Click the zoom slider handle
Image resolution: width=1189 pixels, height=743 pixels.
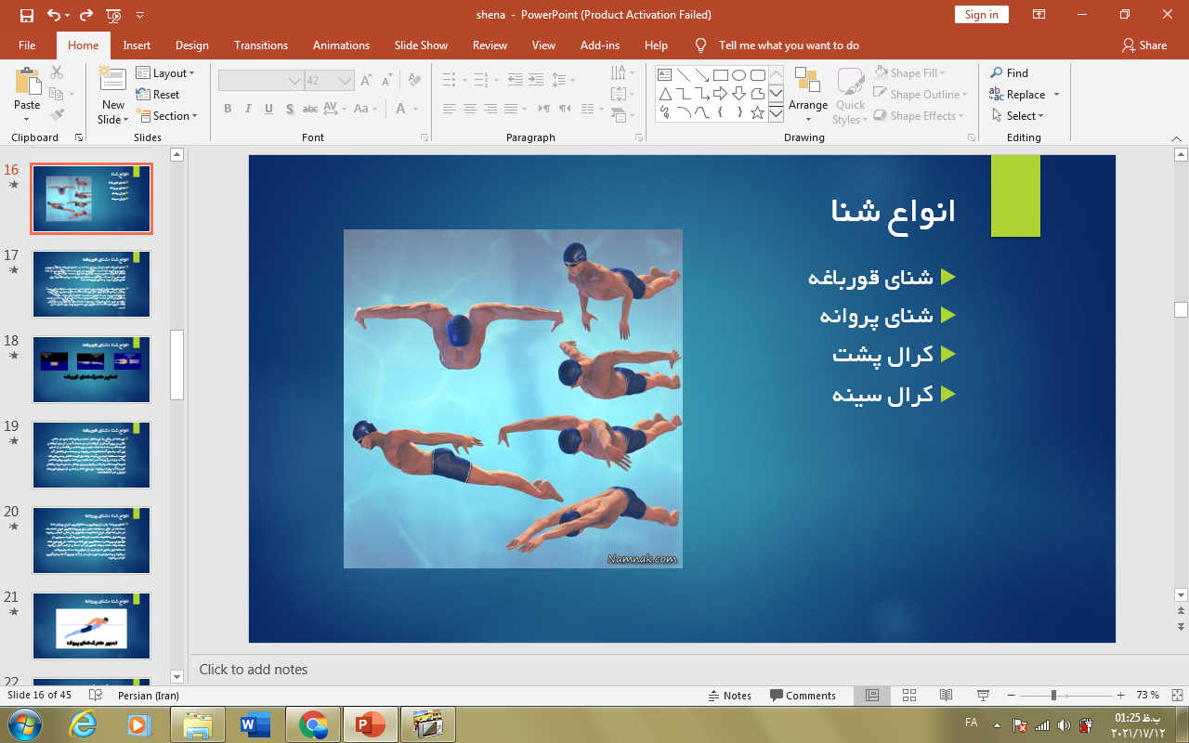pyautogui.click(x=1053, y=696)
